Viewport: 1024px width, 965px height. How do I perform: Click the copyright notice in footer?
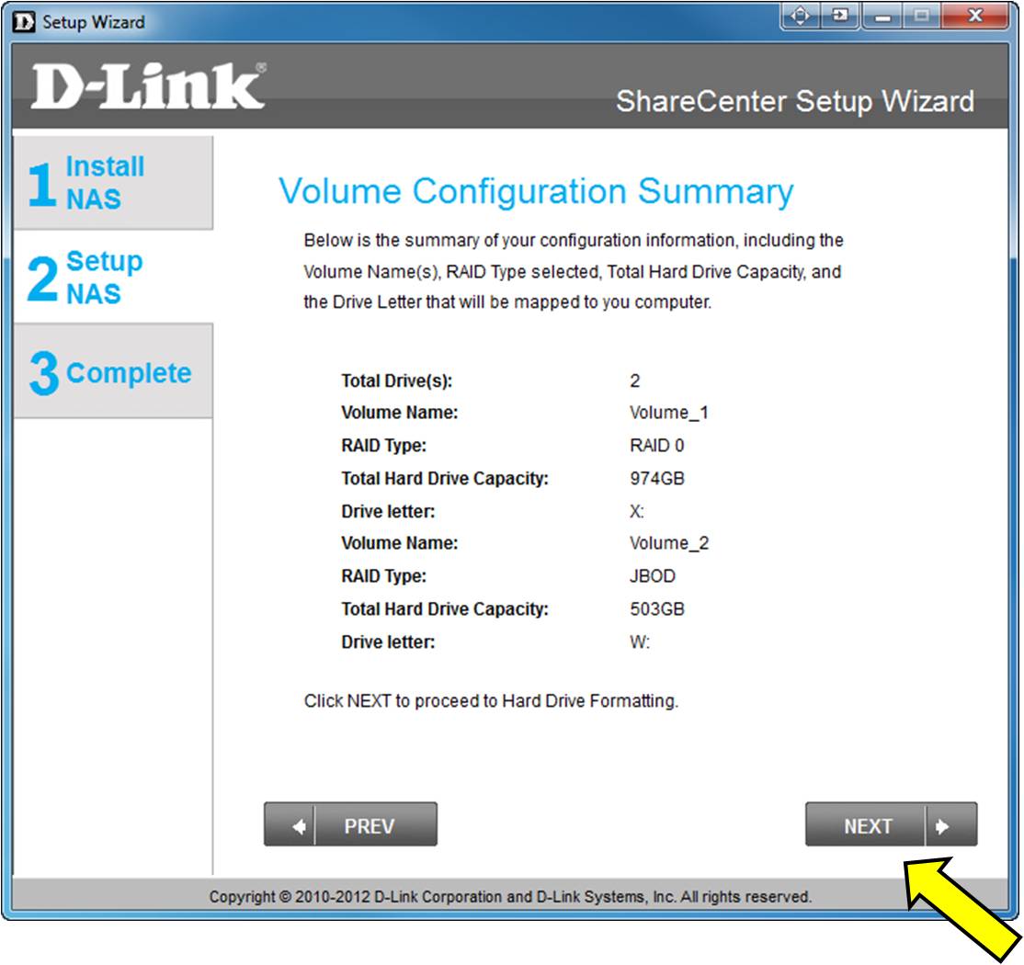510,896
